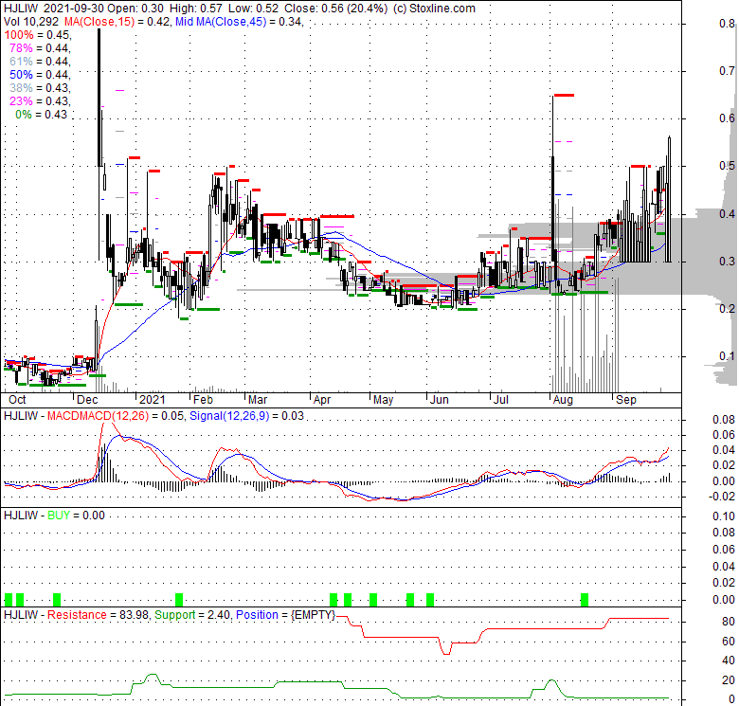Click the 0.08 MACD axis label
739x706 pixels.
tap(724, 420)
